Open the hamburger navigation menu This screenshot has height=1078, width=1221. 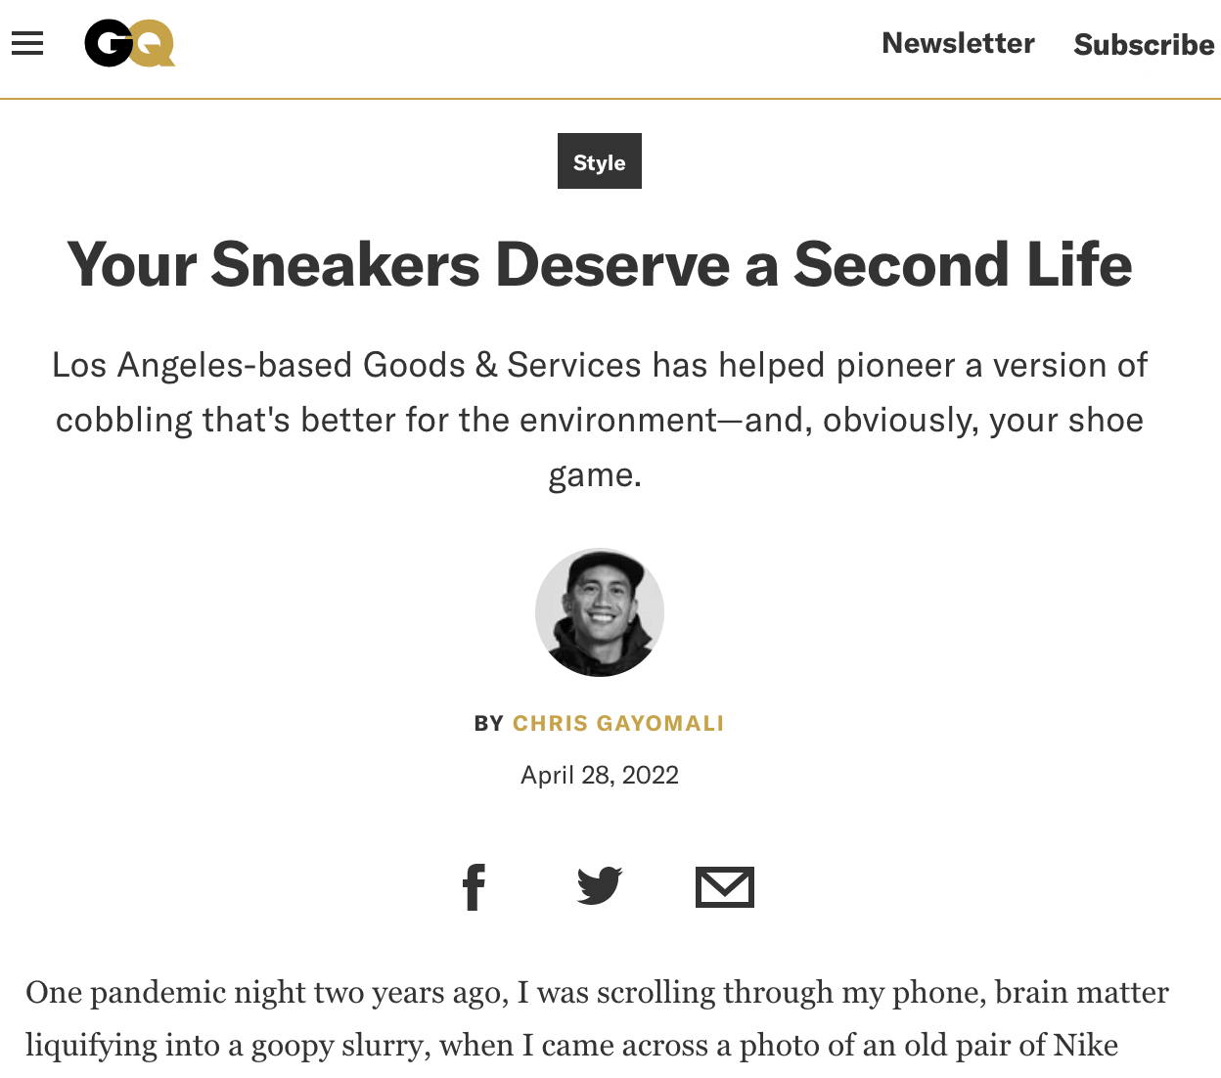coord(27,43)
